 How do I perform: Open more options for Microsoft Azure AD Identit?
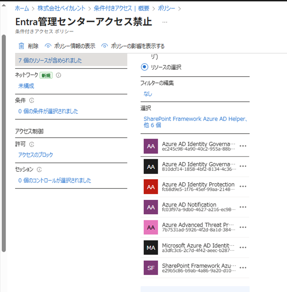(x=243, y=248)
